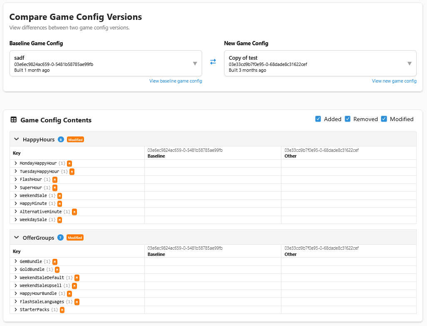Click the Modified badge on OfferGroups section
Viewport: 427px width, 326px height.
click(75, 237)
